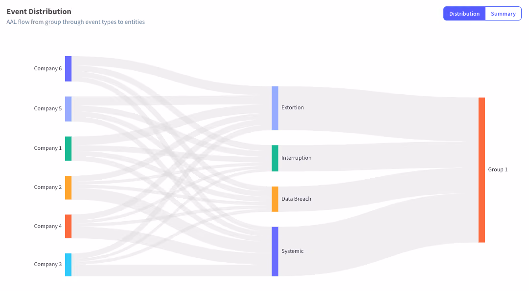Click the red-orange Company 4 node
529x291 pixels.
[68, 227]
